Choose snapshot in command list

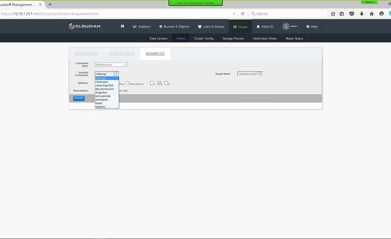107,92
